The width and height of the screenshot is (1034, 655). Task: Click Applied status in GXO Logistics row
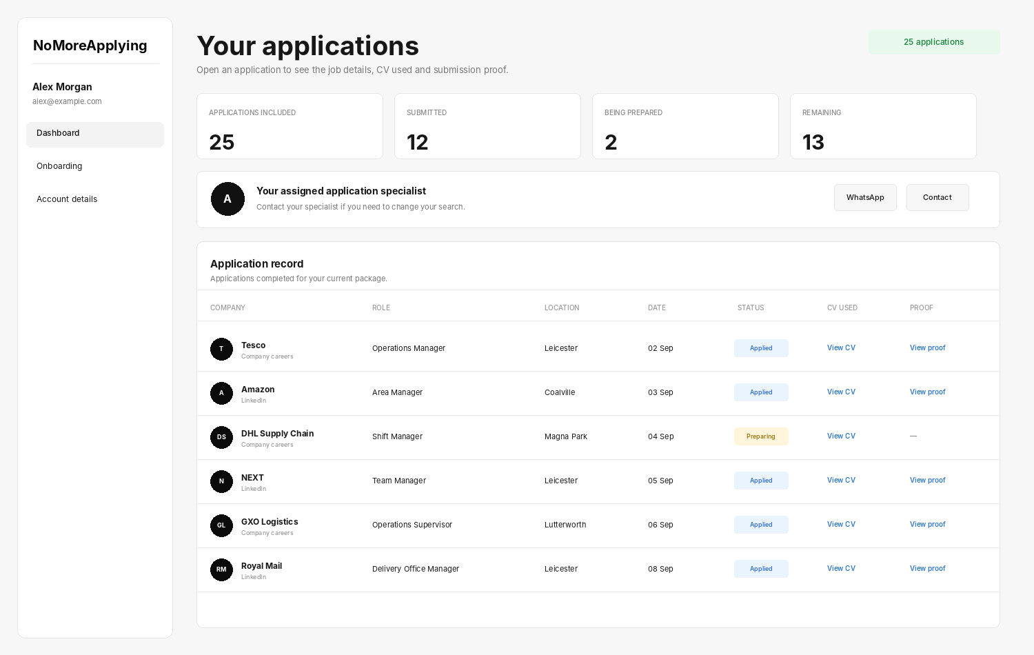pos(761,525)
